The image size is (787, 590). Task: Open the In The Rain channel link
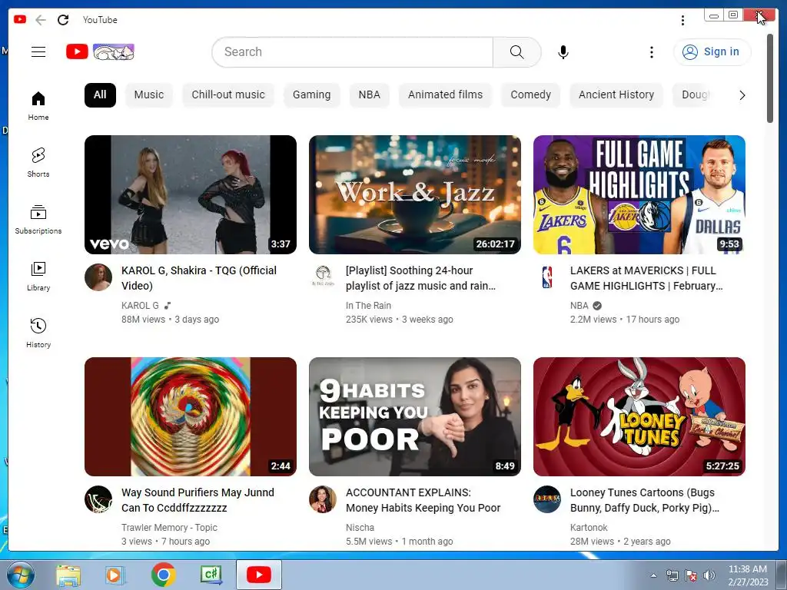[368, 306]
